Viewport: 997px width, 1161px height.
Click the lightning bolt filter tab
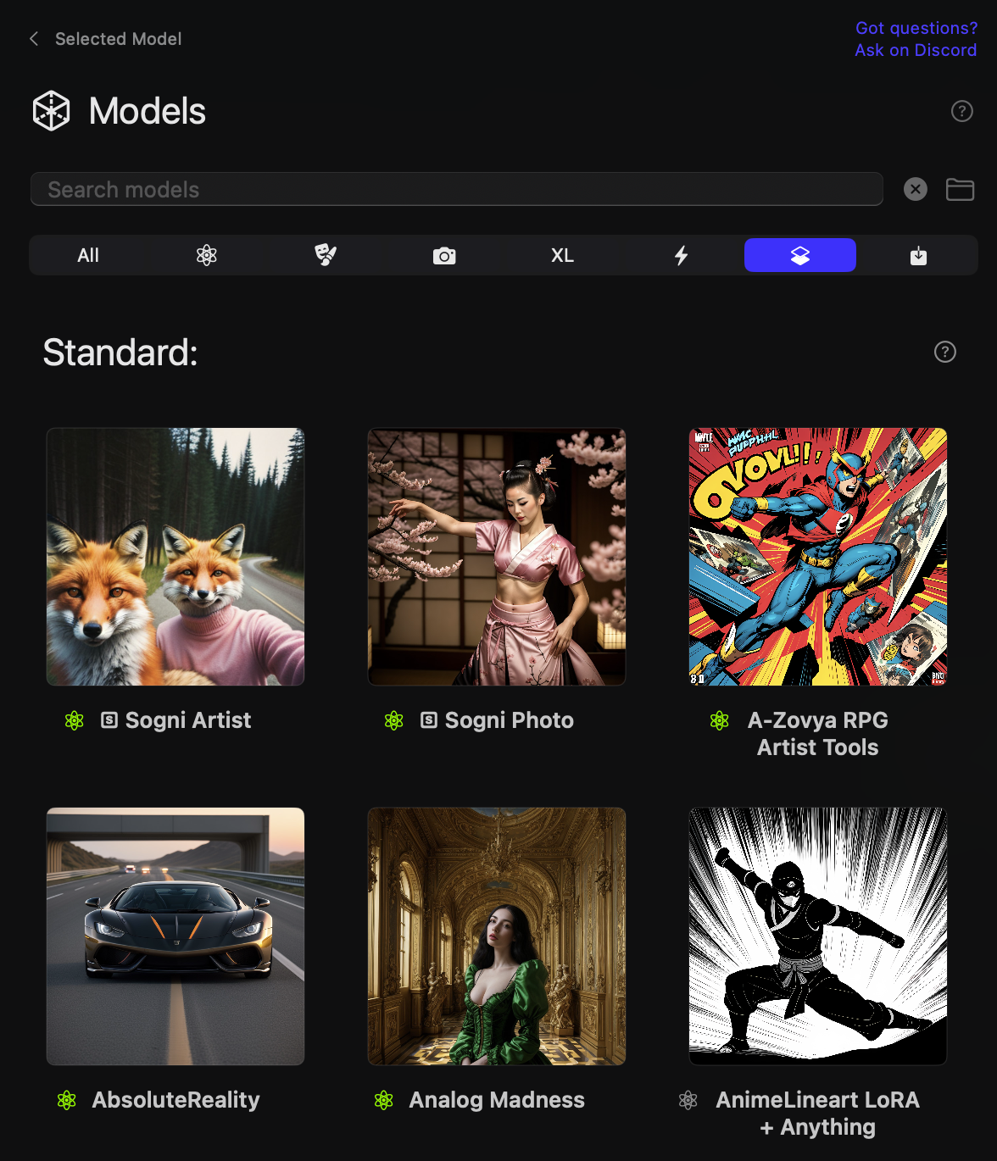(681, 255)
